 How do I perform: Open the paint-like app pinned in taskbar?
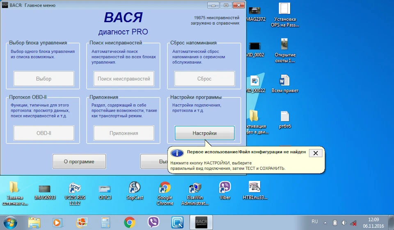pyautogui.click(x=82, y=223)
